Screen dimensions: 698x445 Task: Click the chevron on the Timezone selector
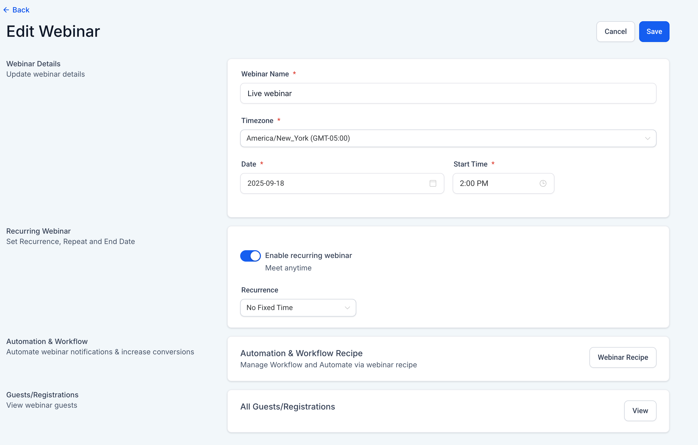click(x=648, y=138)
